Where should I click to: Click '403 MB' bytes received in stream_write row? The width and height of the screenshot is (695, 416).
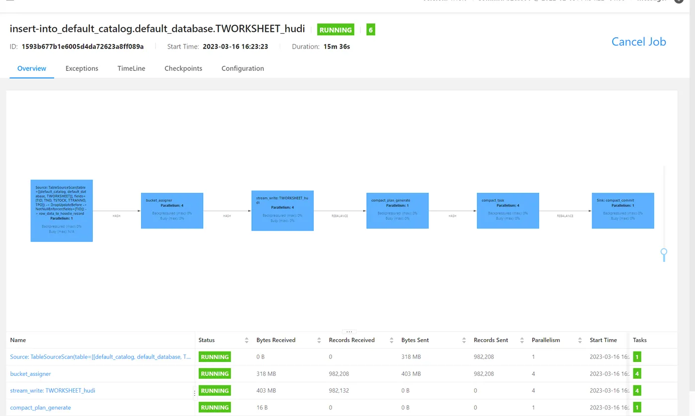266,391
